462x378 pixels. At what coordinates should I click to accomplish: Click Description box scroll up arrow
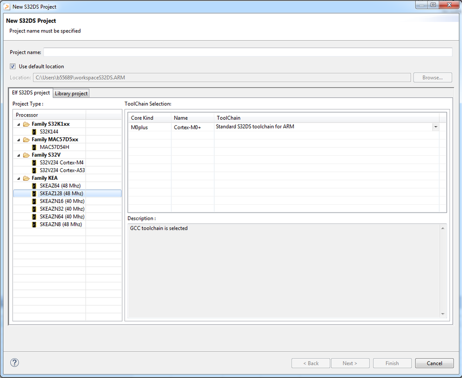coord(443,228)
